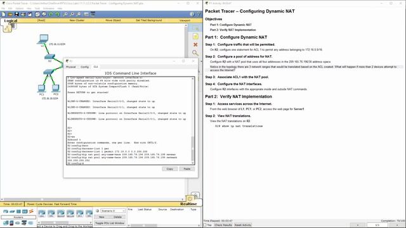
Task: Click the Print toolbar icon
Action: click(23, 14)
